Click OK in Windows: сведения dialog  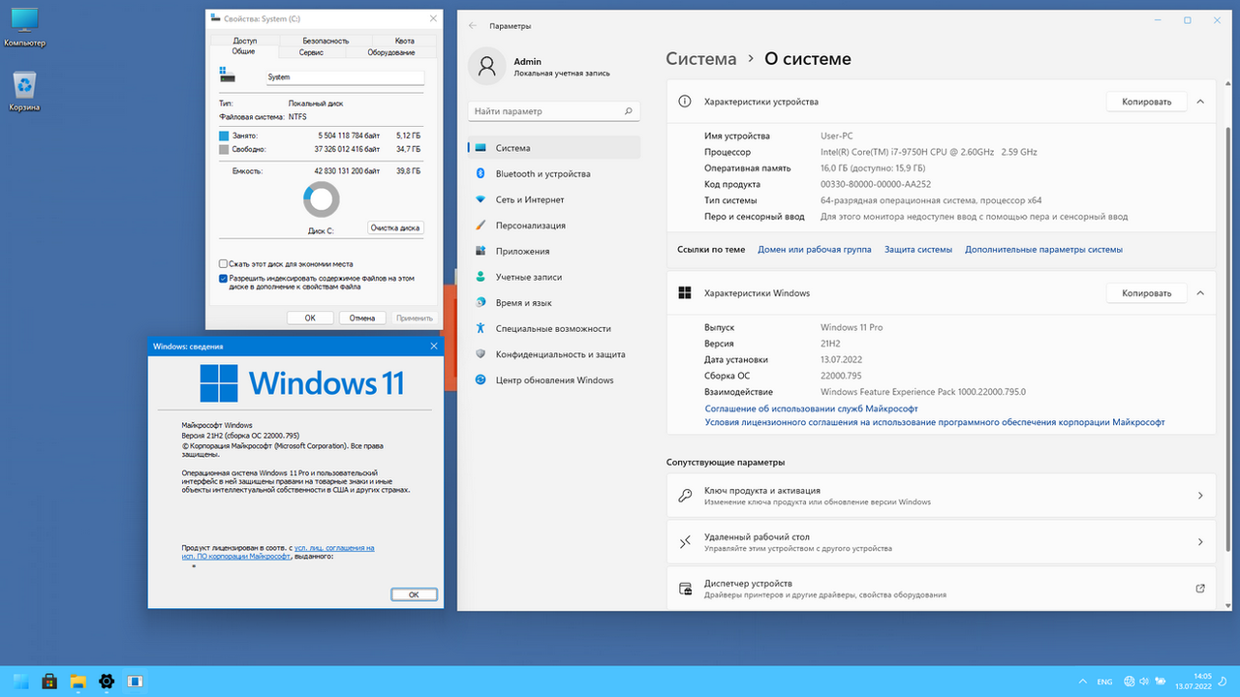(414, 594)
